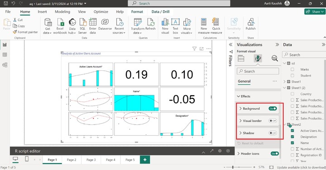
Task: Click in the Visualizations Search field
Action: coord(258,71)
